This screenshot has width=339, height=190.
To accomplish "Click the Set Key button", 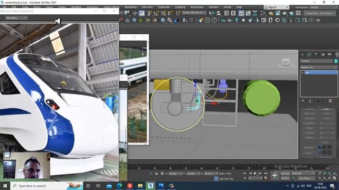I will point(285,178).
